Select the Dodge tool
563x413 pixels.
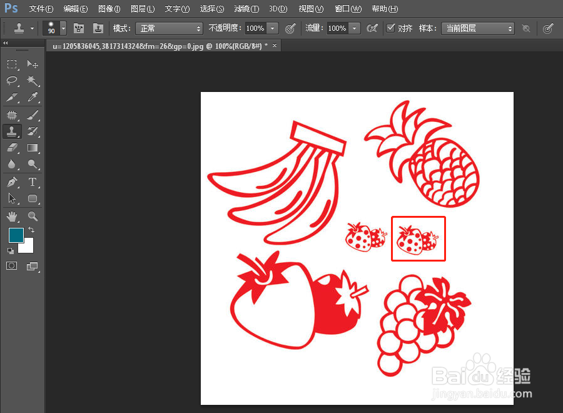tap(33, 164)
